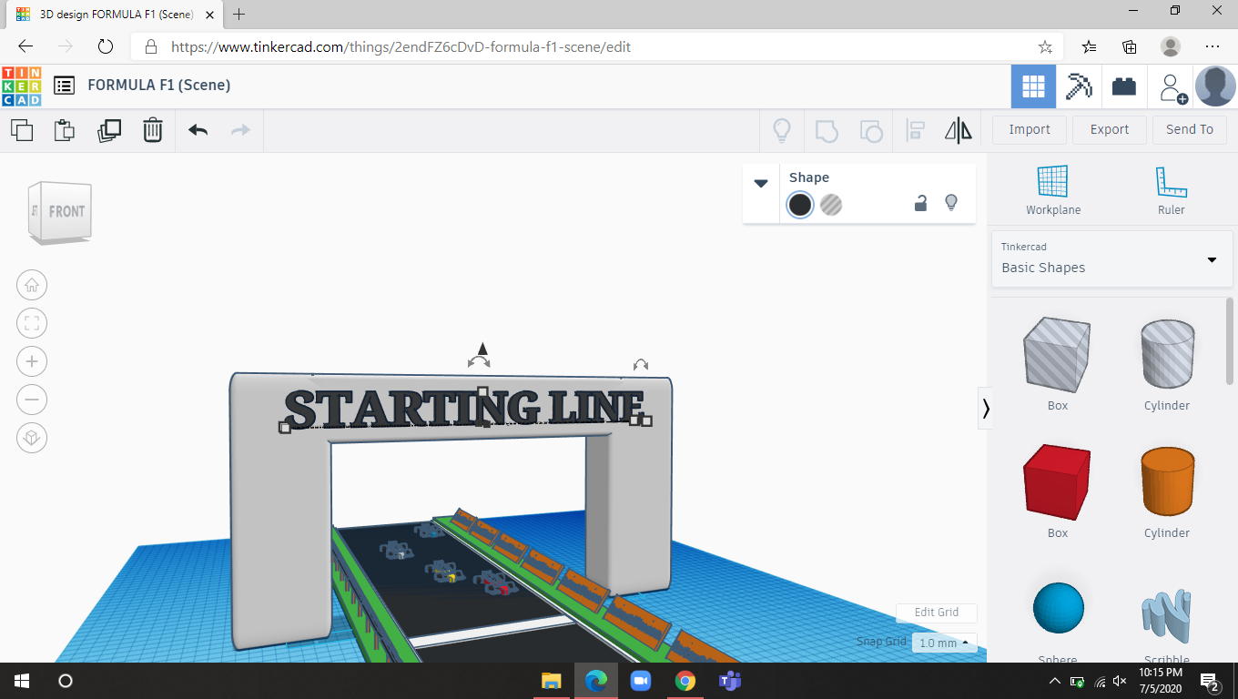Lock the selected object
Image resolution: width=1238 pixels, height=699 pixels.
920,204
